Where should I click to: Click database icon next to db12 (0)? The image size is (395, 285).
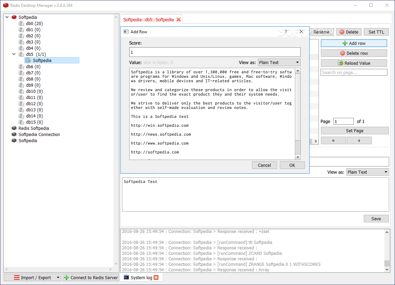[x=21, y=103]
